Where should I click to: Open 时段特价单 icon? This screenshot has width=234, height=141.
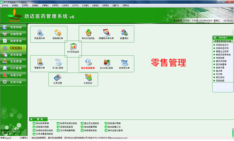(124, 63)
